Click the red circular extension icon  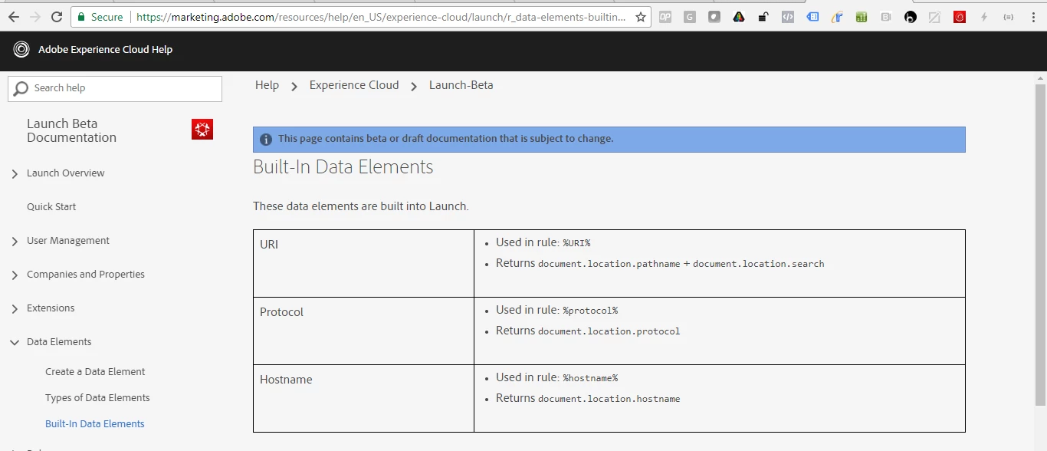click(960, 17)
